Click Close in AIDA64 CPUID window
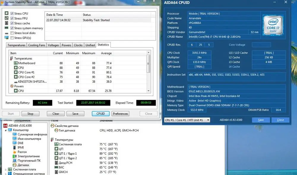The width and height of the screenshot is (297, 175). [x=280, y=120]
